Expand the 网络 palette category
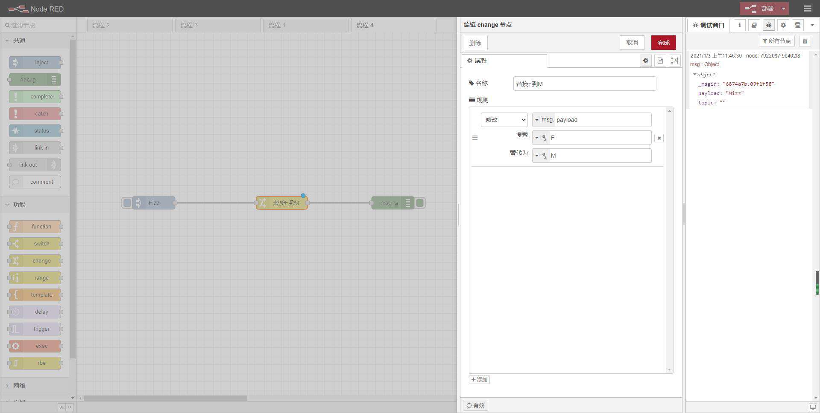This screenshot has width=820, height=413. [35, 386]
